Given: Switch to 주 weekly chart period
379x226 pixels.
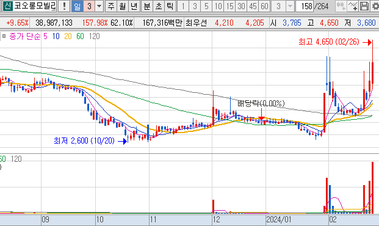Looking at the screenshot, I should 111,6.
